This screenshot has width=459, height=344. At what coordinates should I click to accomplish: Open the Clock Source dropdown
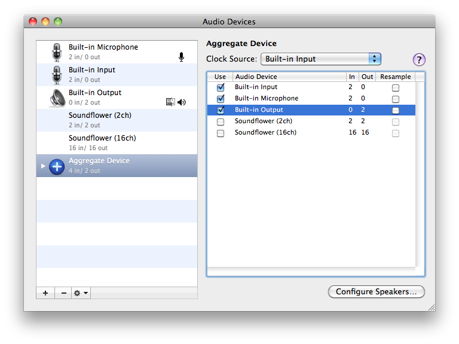tap(320, 59)
